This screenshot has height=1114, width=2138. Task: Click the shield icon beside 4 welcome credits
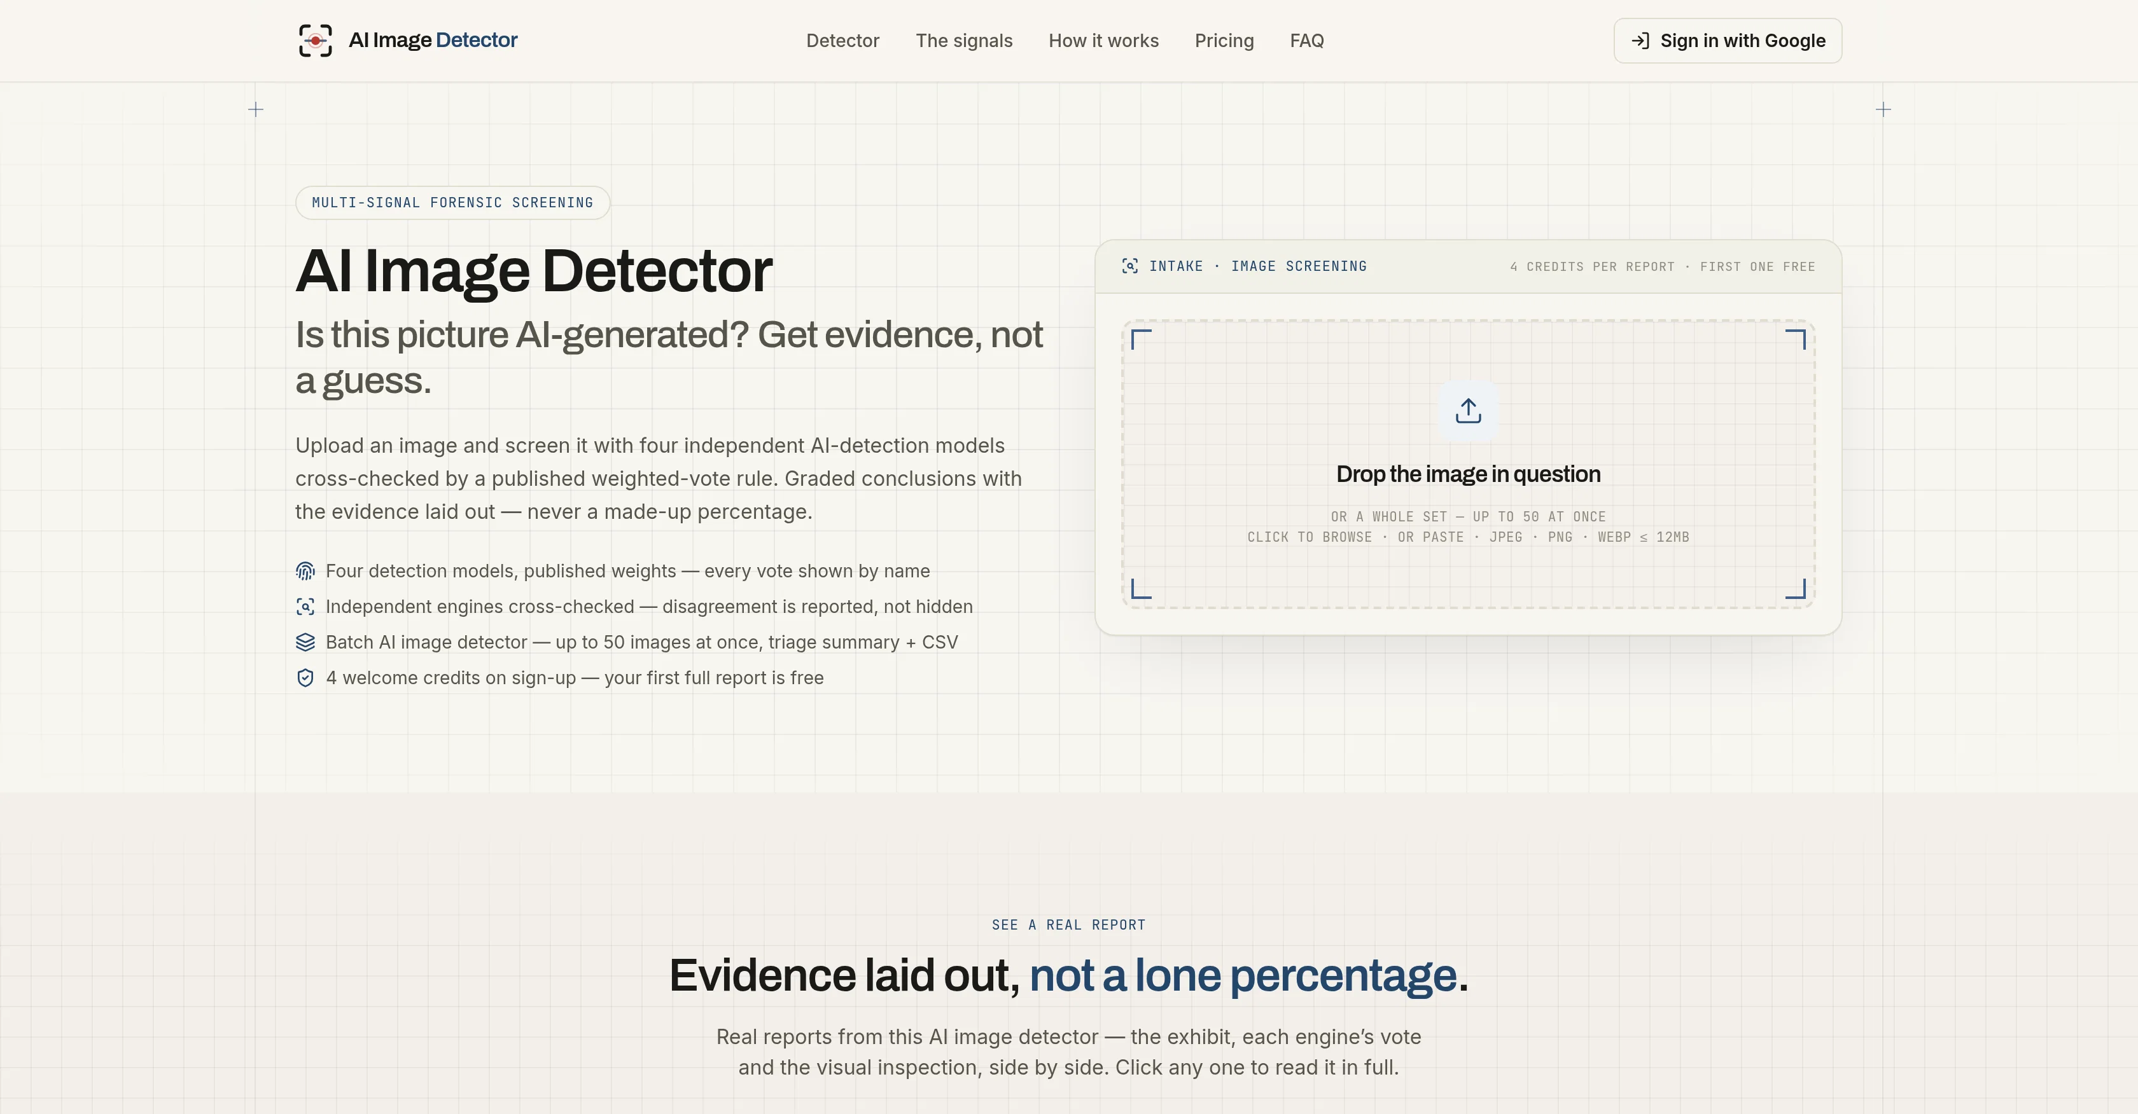[x=305, y=678]
